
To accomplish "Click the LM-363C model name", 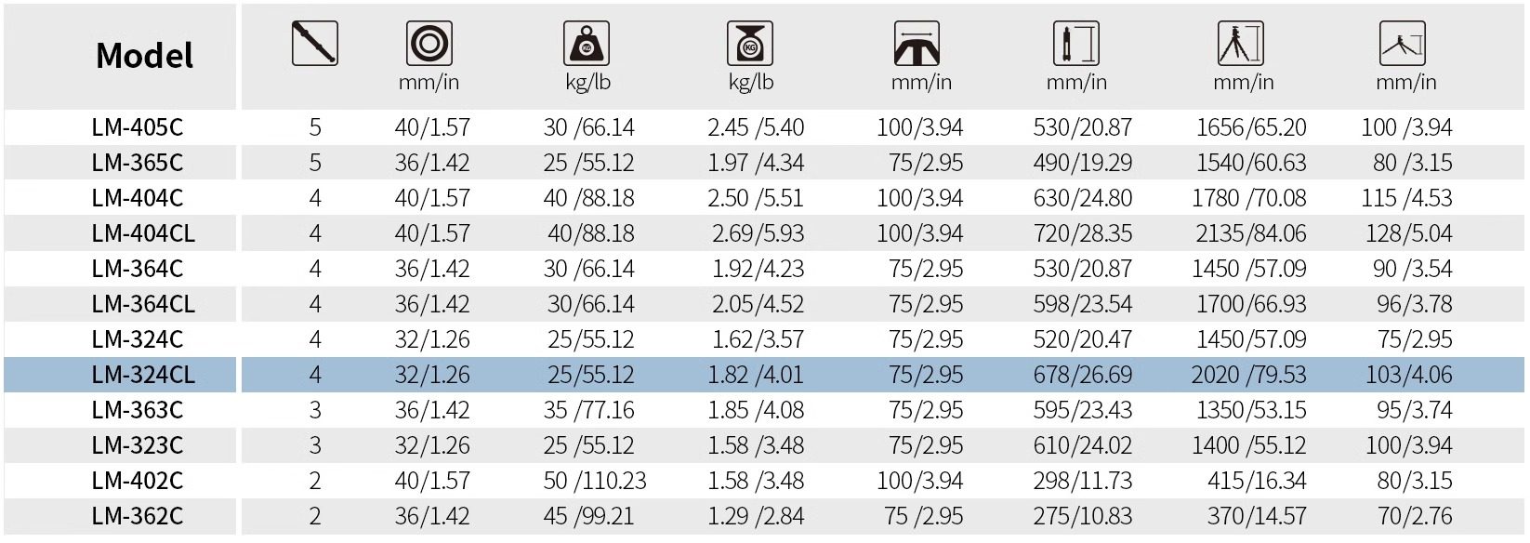I will [138, 410].
